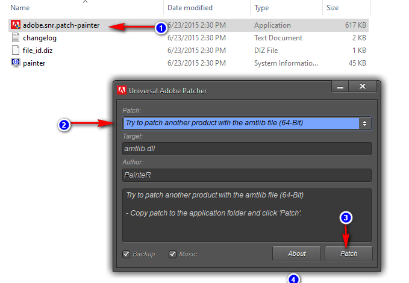Screen dimensions: 409x283
Task: Click the 'System Informatio...' type cell
Action: 286,63
